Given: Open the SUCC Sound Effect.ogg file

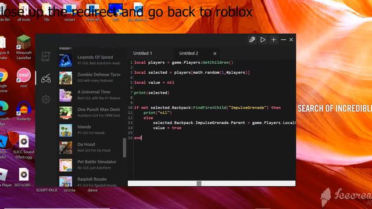Looking at the screenshot, I should [x=24, y=147].
